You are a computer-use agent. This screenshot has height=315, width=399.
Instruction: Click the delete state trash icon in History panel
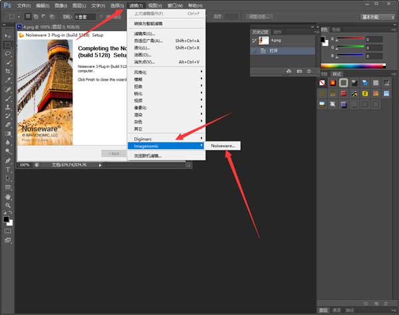(x=309, y=71)
